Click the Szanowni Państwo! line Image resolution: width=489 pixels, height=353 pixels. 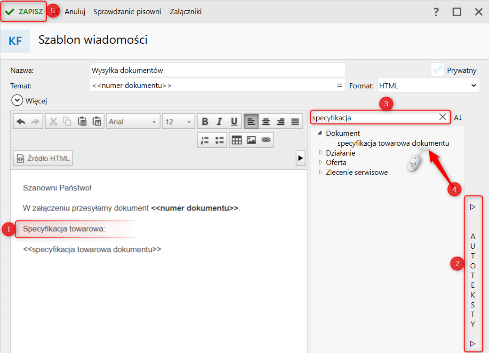click(57, 188)
